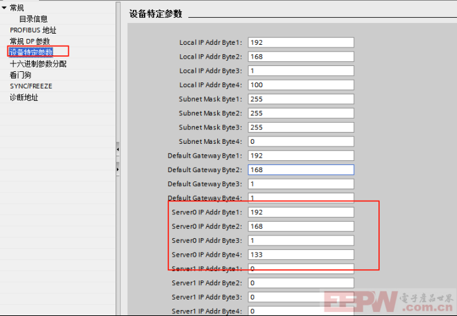Click the Server0 IP Addr Byte3 field

click(301, 241)
